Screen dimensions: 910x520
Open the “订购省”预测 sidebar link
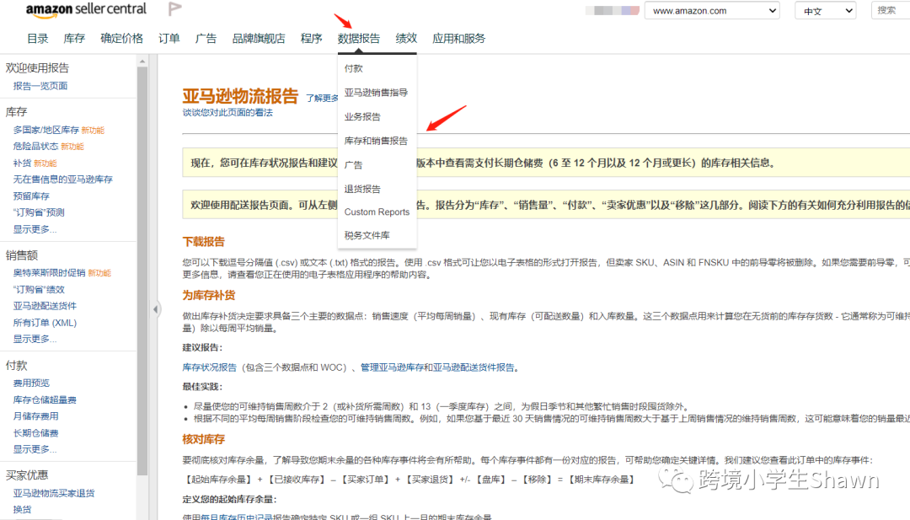(x=38, y=212)
